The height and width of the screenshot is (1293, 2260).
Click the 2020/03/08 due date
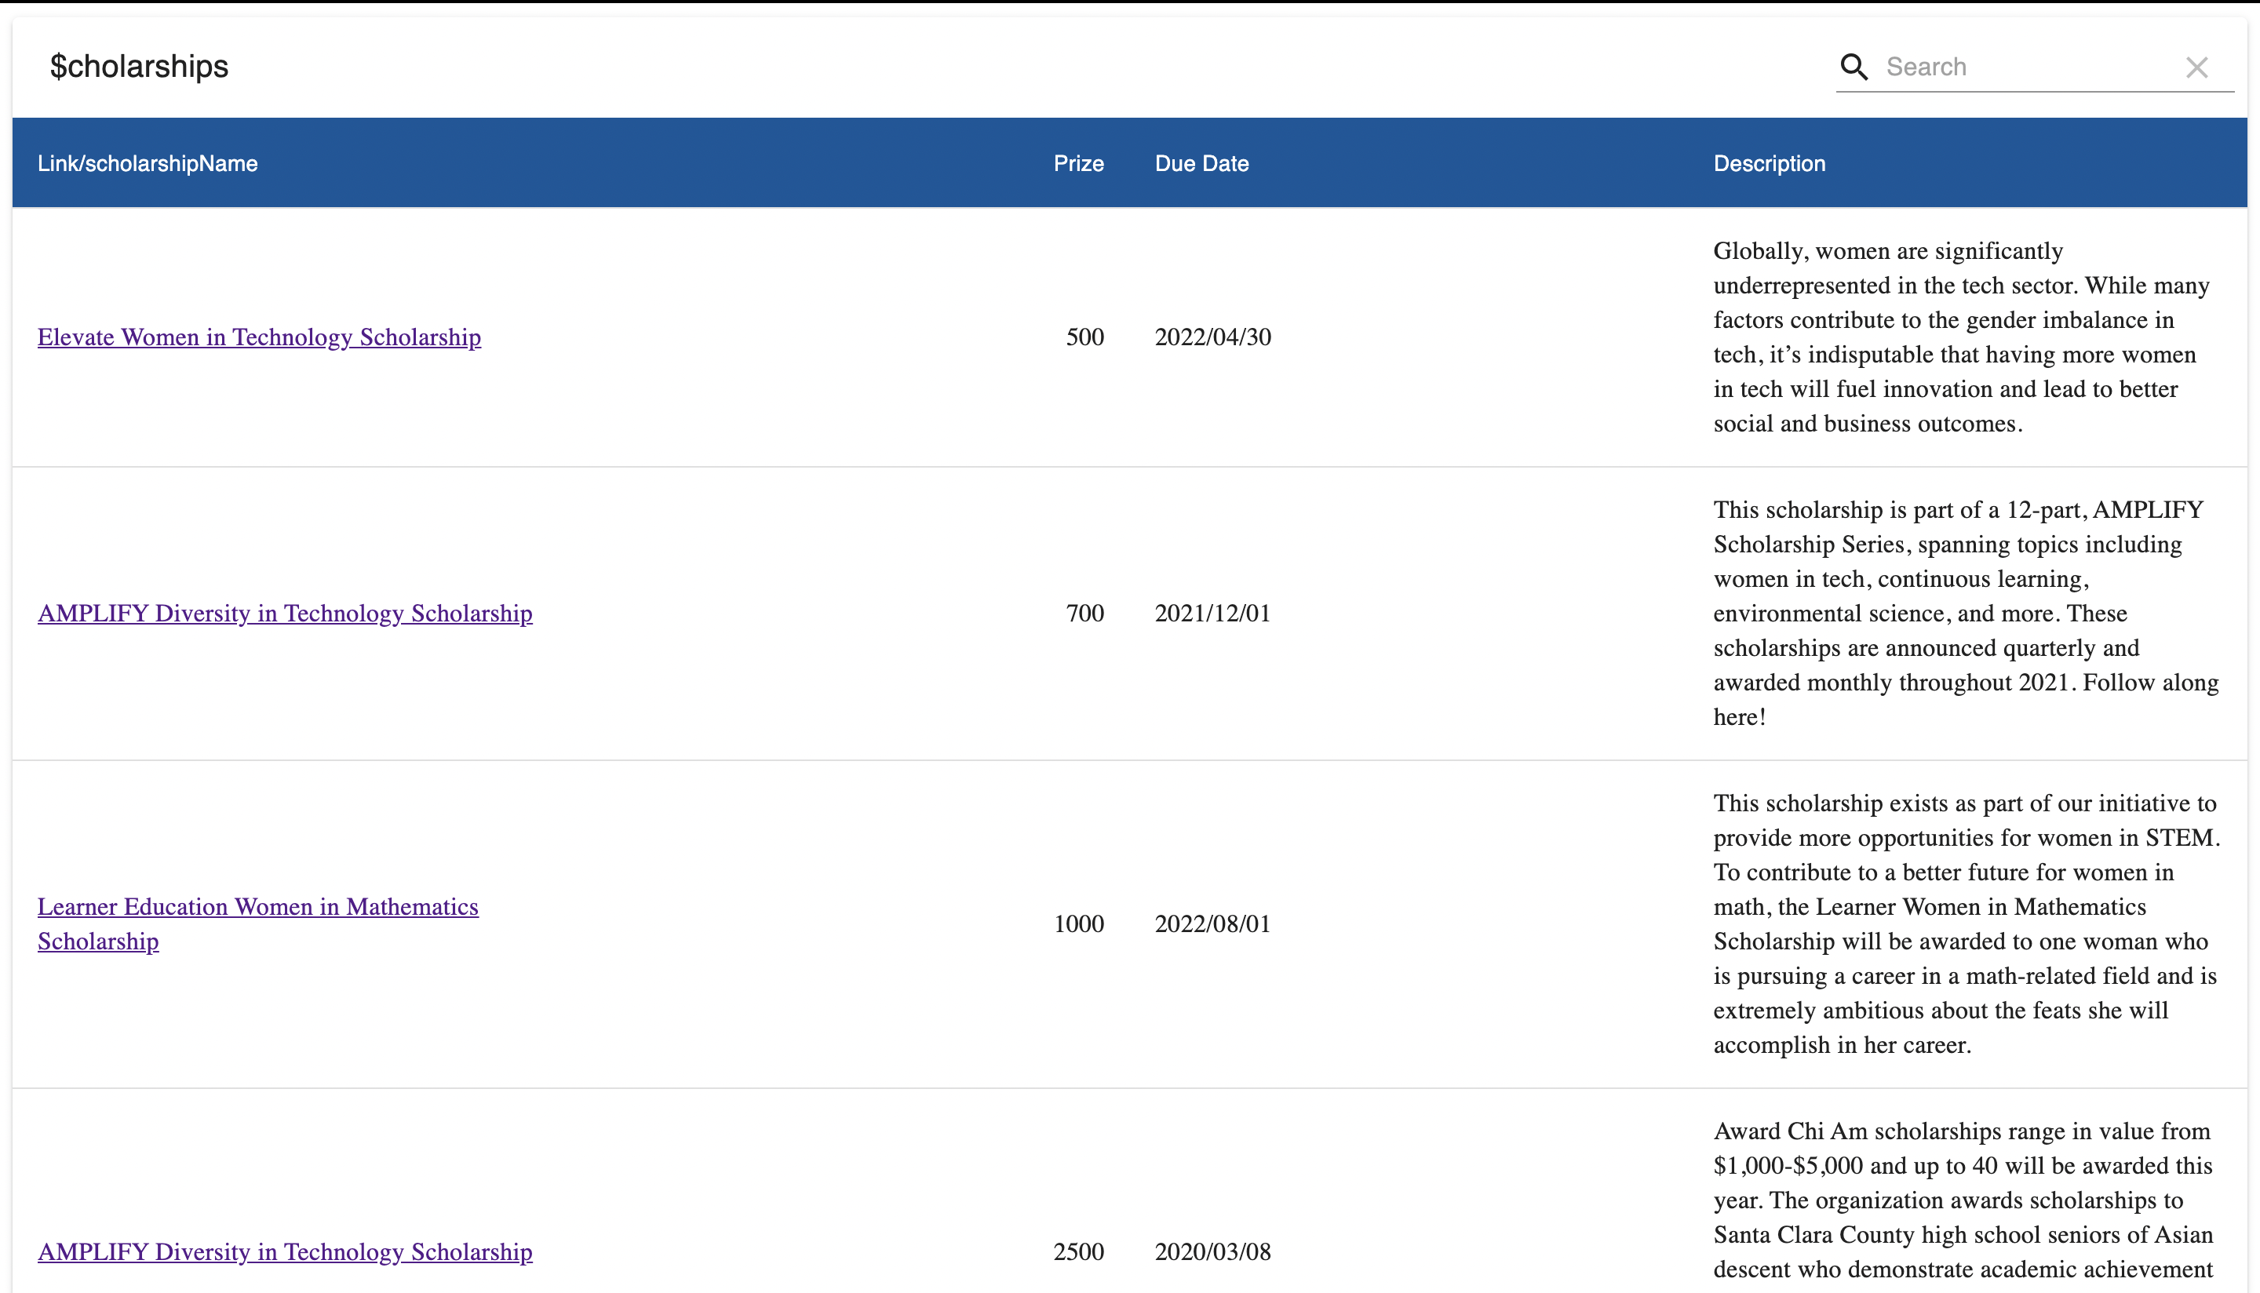click(x=1212, y=1252)
